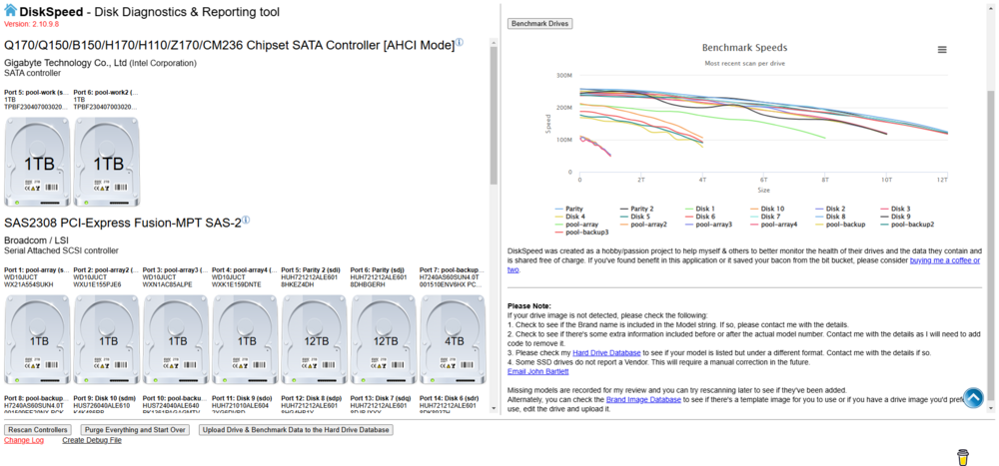
Task: Click the Benchmark Drives button
Action: 540,24
